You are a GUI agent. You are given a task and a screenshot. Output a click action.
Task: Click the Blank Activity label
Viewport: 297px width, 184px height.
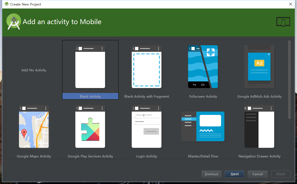tap(90, 96)
